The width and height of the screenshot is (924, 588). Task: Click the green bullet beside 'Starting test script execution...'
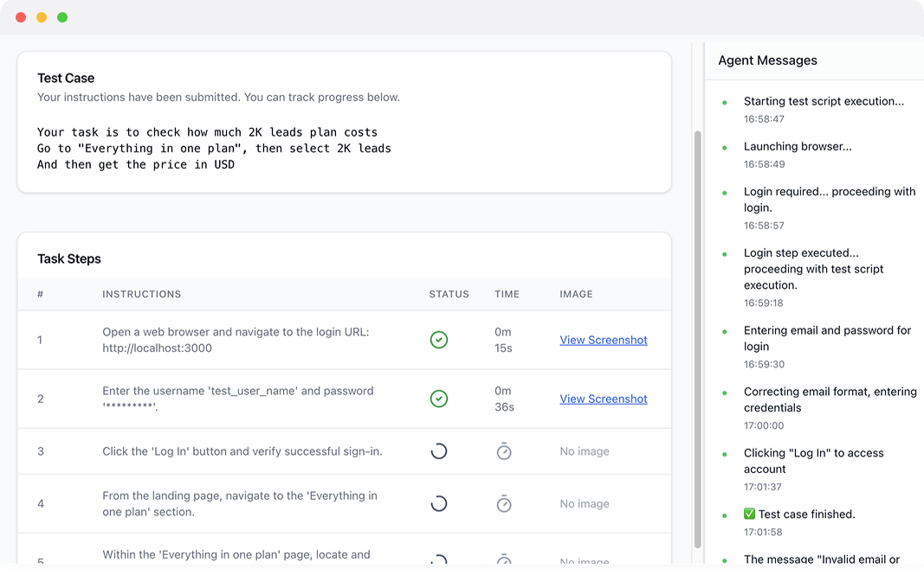click(x=724, y=102)
